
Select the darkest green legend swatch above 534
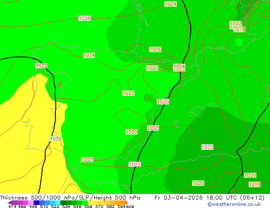coord(63,202)
